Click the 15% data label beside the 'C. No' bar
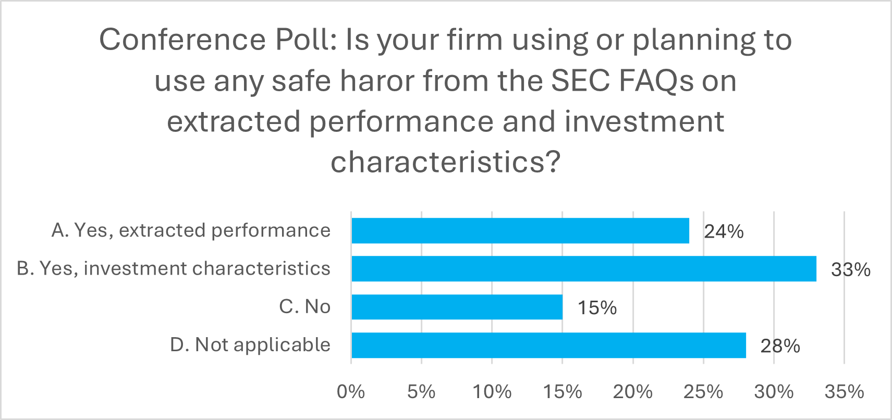This screenshot has height=420, width=892. [597, 308]
